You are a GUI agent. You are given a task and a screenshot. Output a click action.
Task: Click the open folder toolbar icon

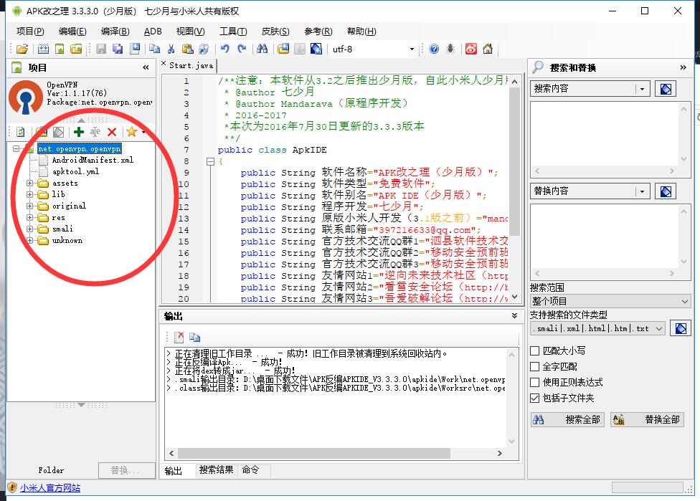[22, 49]
